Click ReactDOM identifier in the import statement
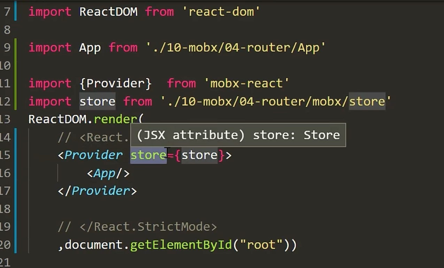 click(108, 12)
